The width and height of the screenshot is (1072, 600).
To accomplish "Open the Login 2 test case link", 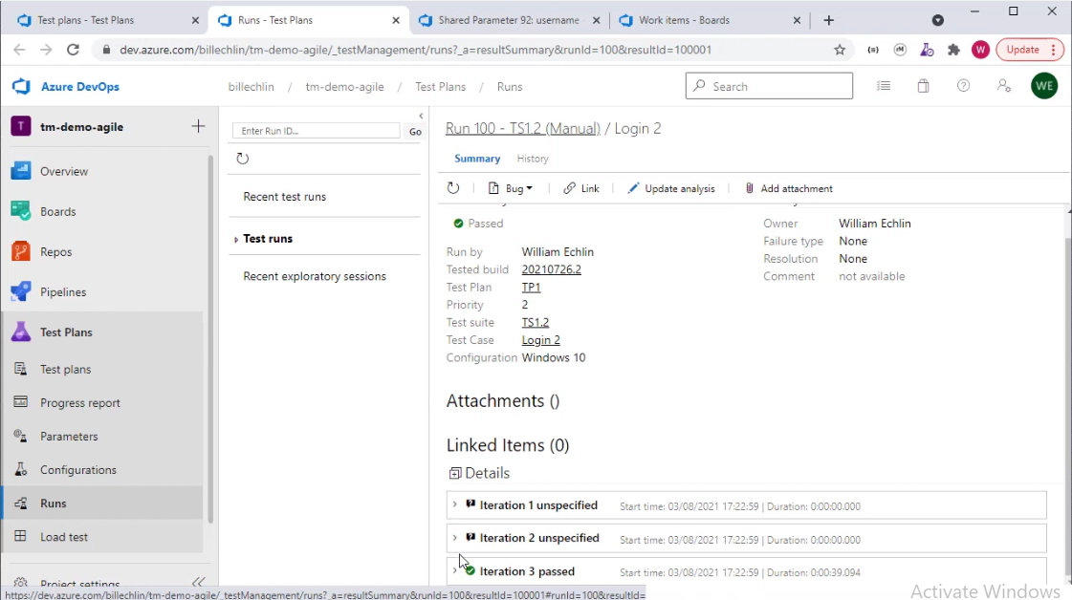I will (540, 340).
